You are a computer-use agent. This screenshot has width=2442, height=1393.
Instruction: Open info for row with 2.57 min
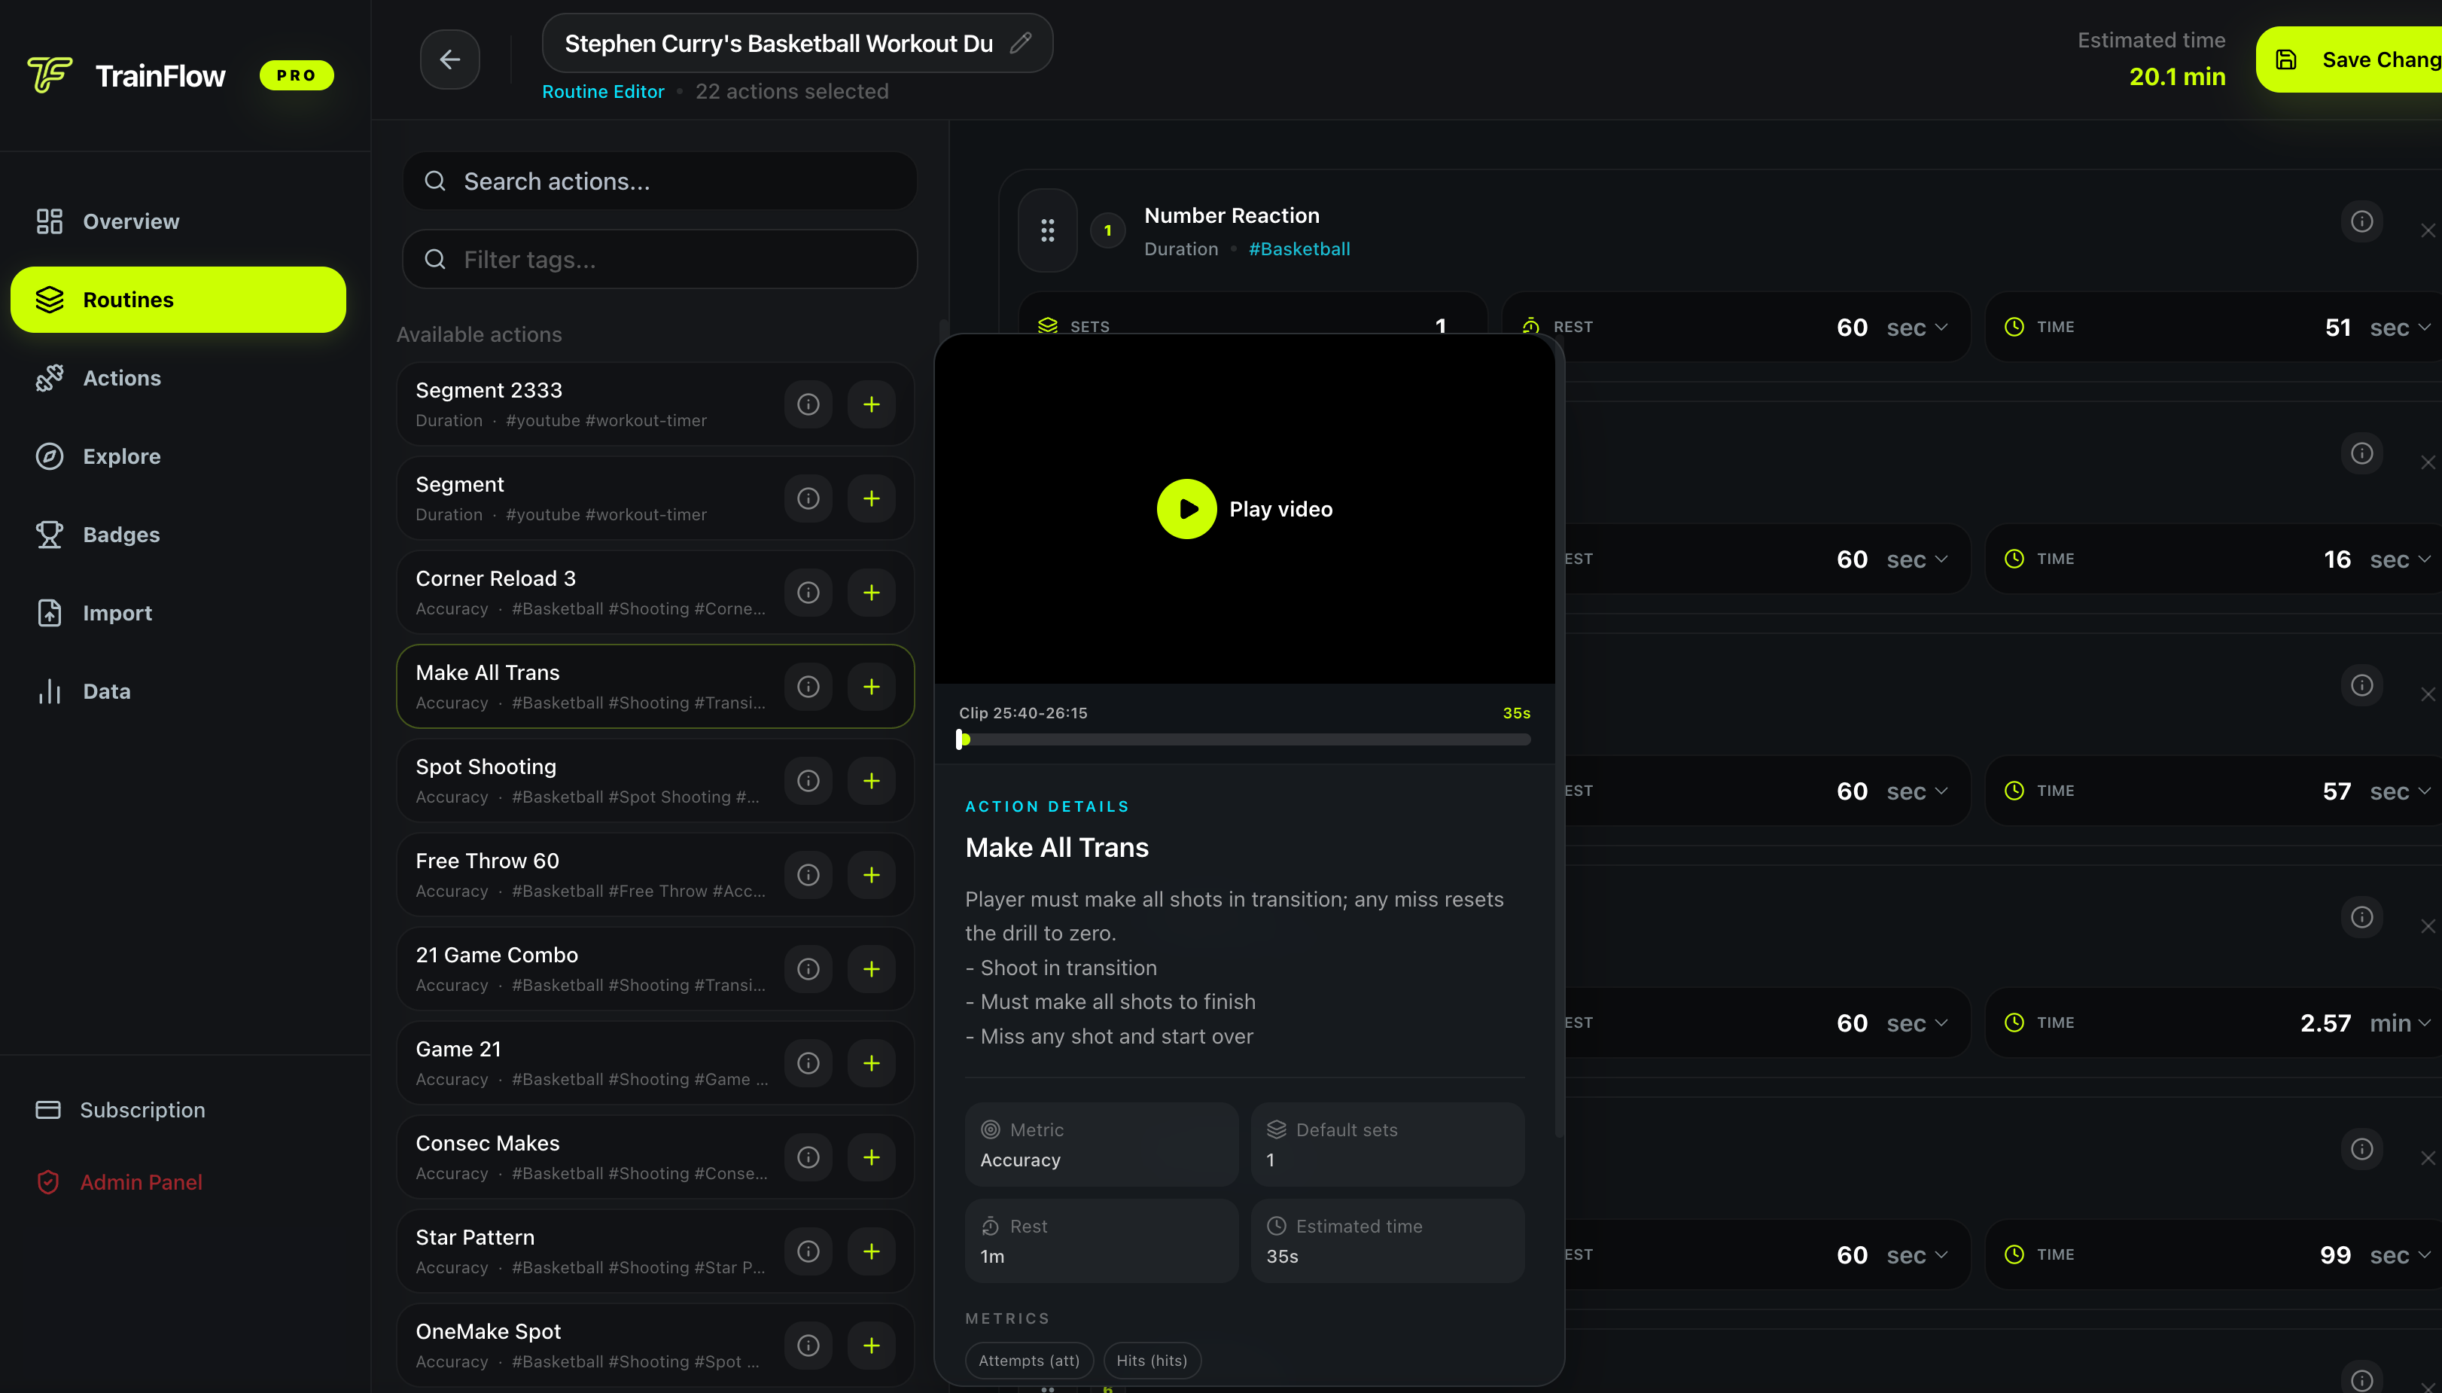coord(2361,918)
